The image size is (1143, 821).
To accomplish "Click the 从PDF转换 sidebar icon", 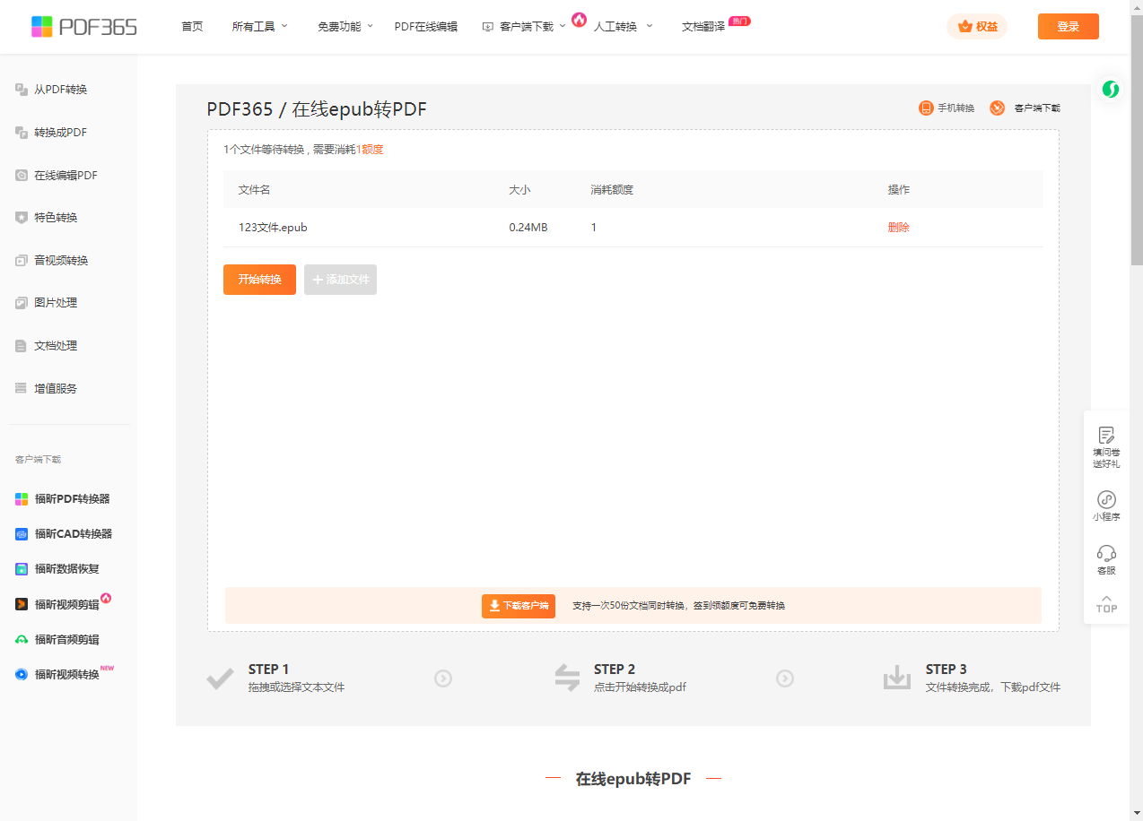I will pyautogui.click(x=22, y=90).
